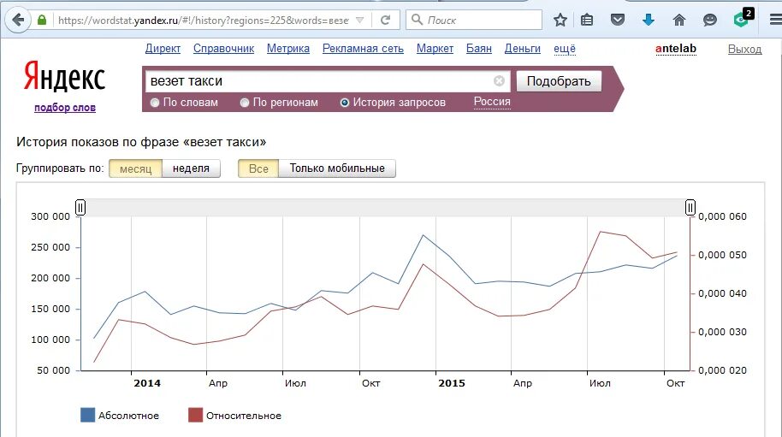Reload the page with the refresh icon

pos(385,21)
